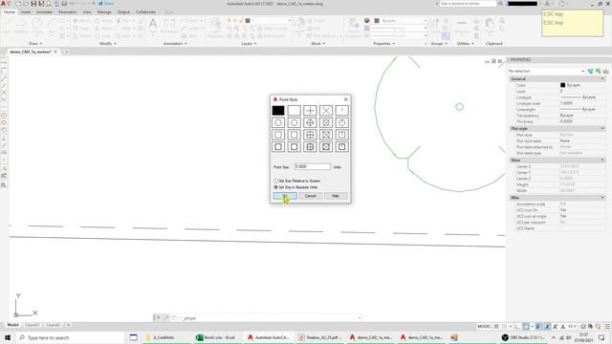Viewport: 612px width, 344px height.
Task: Expand the Properties ribbon panel dropdown
Action: coord(384,43)
